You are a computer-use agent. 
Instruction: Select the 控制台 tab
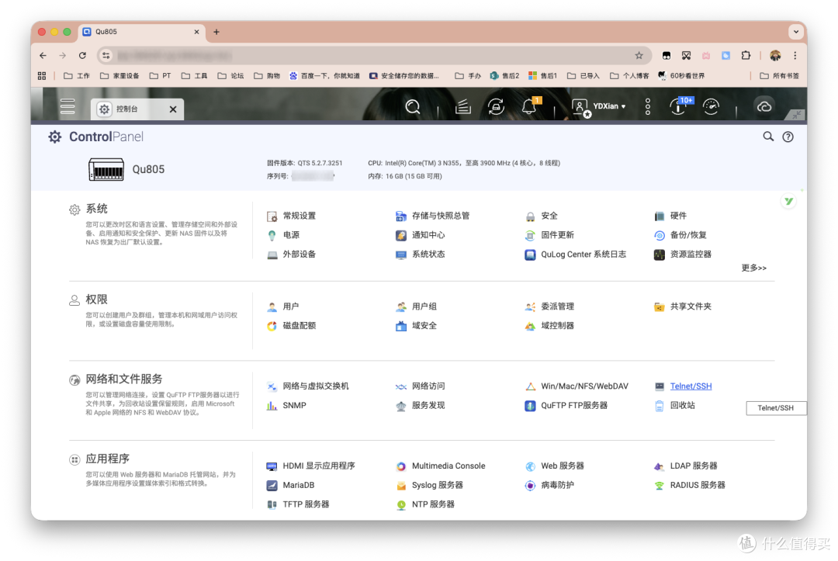(137, 109)
